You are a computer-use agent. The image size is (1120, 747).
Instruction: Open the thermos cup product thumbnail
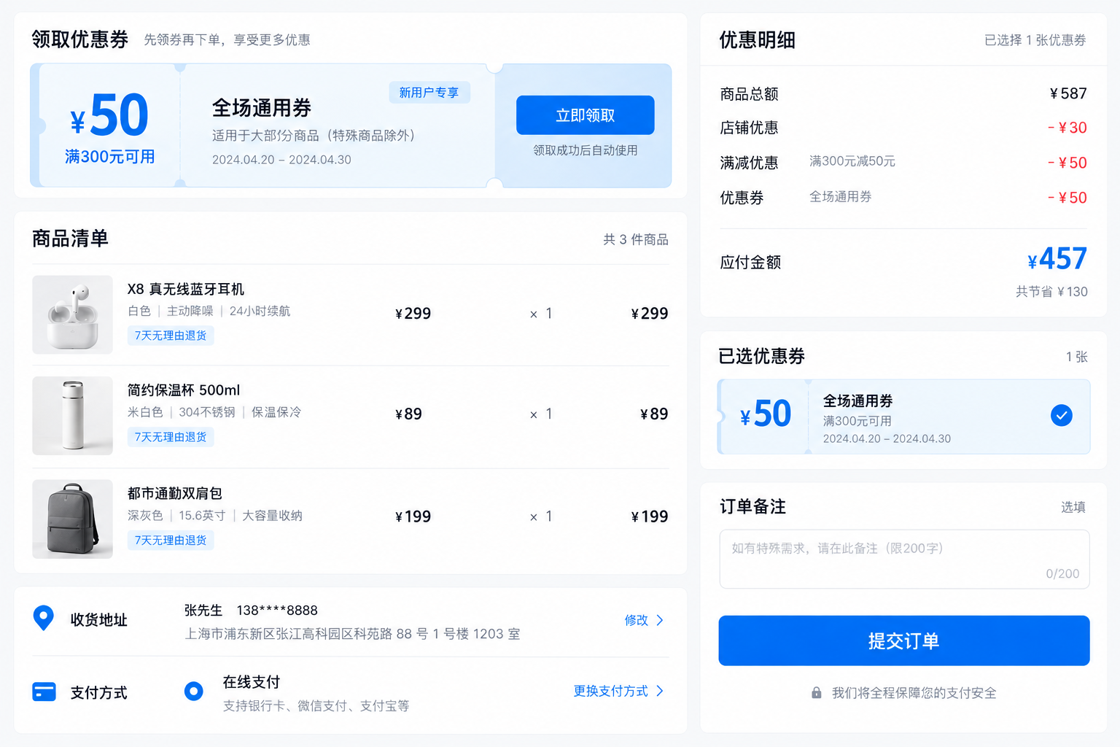[x=72, y=416]
